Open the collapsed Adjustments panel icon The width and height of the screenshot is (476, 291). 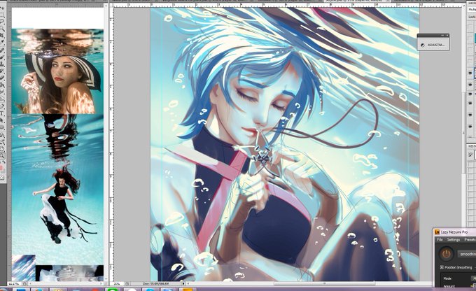click(422, 45)
